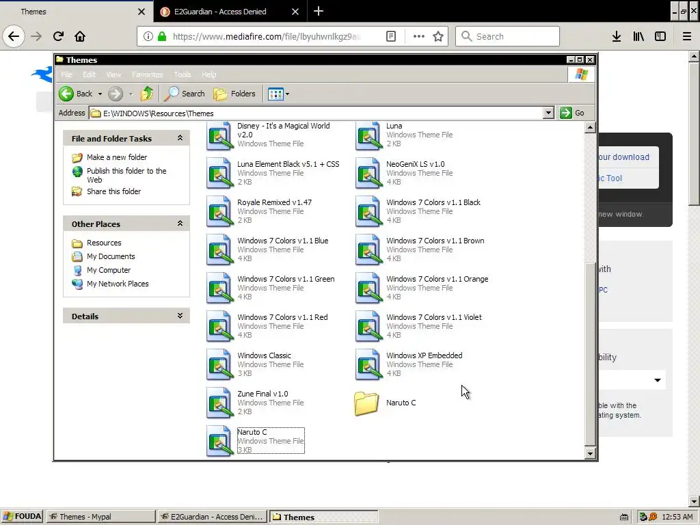Select Disney - It's a Magical World theme icon
700x525 pixels.
pos(219,135)
